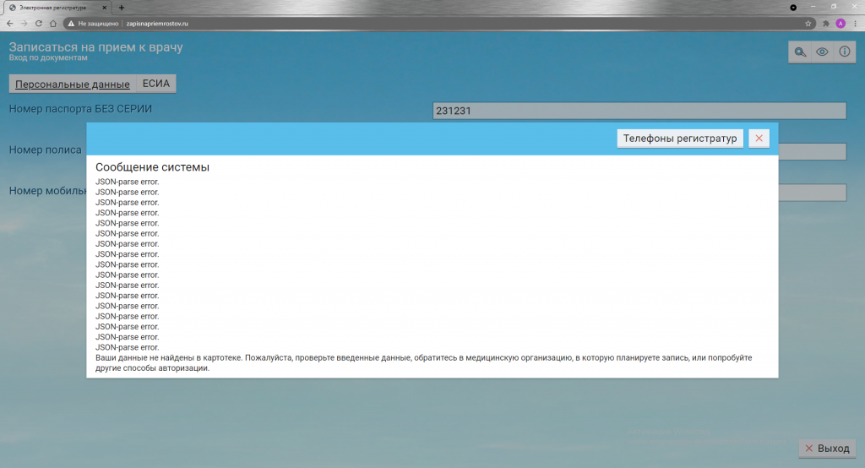Image resolution: width=865 pixels, height=468 pixels.
Task: Click the Не защищено security warning
Action: (95, 24)
